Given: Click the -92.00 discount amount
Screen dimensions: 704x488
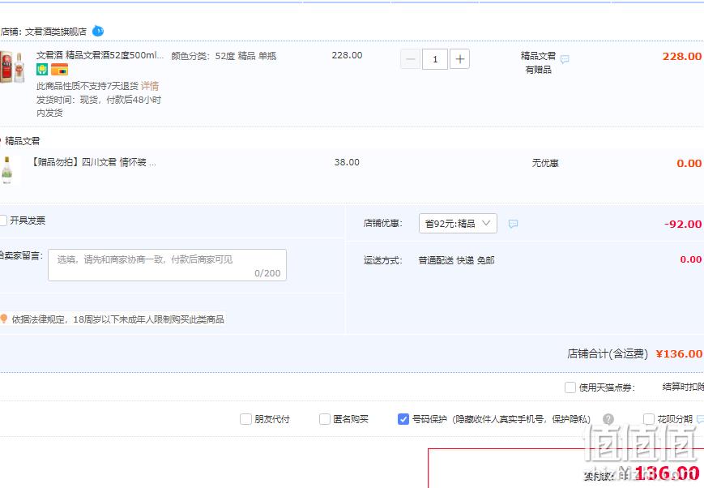Looking at the screenshot, I should click(x=683, y=224).
